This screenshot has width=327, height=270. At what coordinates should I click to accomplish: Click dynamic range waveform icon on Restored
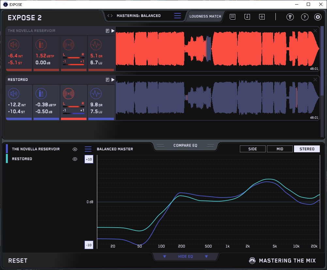click(96, 94)
